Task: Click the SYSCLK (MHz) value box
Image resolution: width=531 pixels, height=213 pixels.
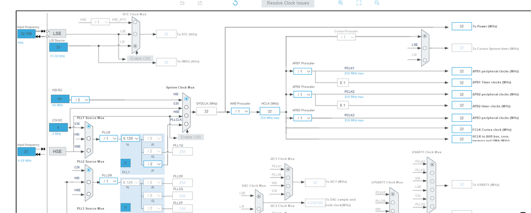Action: 206,111
